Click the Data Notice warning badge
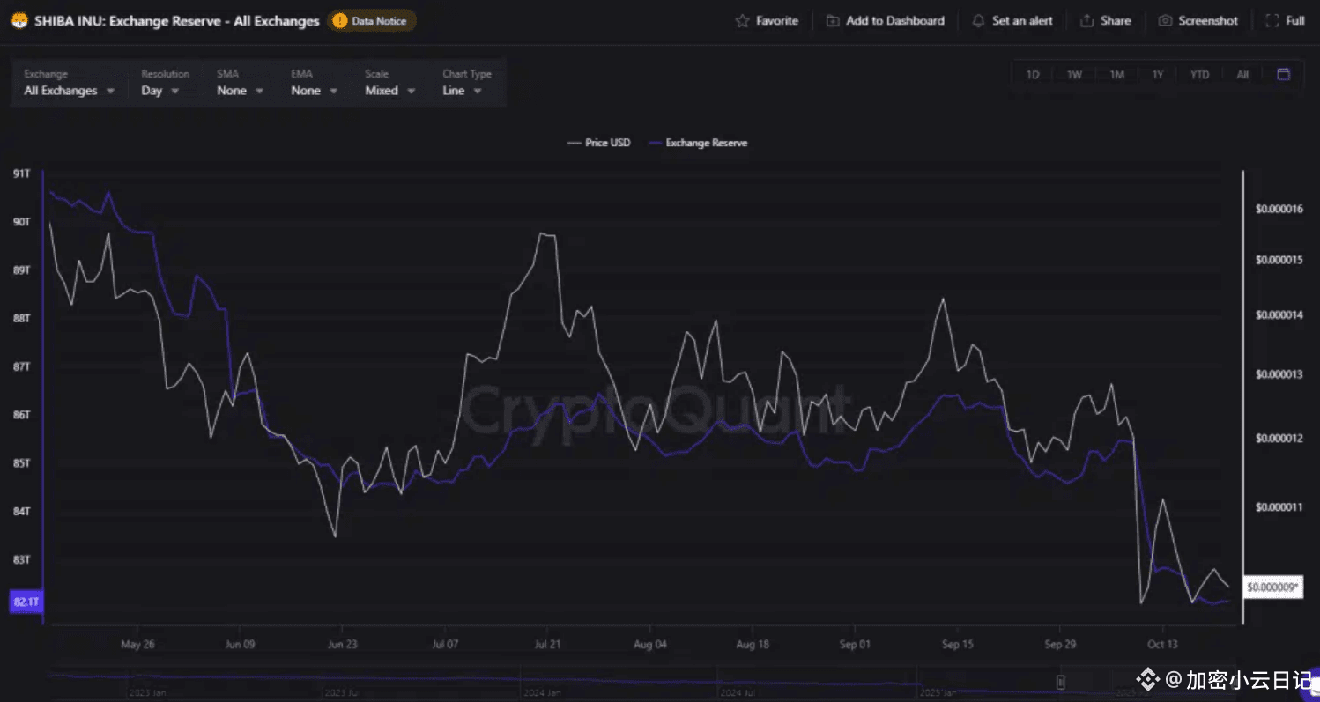Image resolution: width=1320 pixels, height=702 pixels. (371, 20)
